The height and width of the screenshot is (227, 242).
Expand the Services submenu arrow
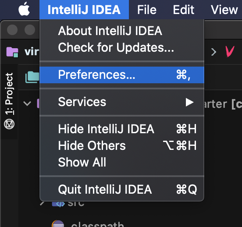189,102
